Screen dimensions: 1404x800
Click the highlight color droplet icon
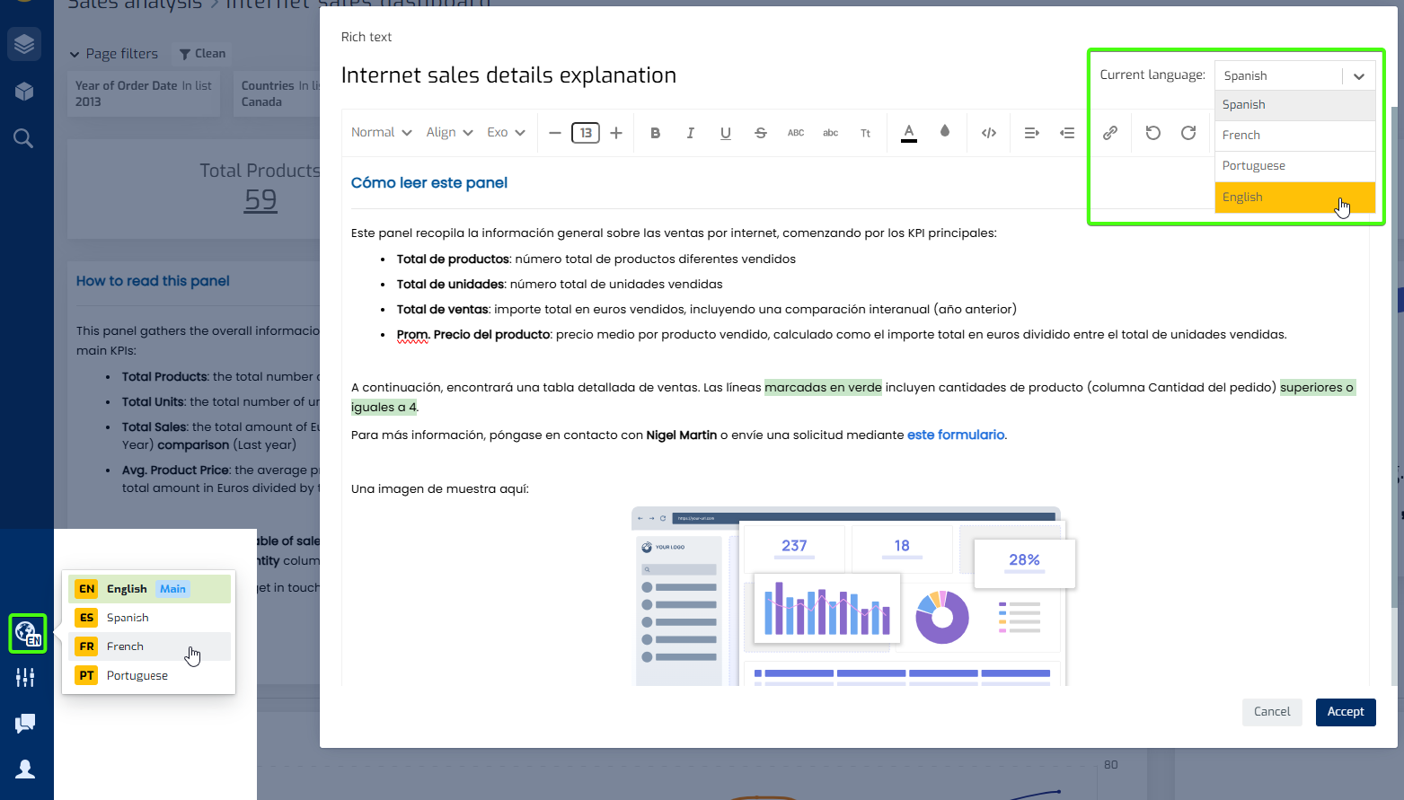point(944,131)
